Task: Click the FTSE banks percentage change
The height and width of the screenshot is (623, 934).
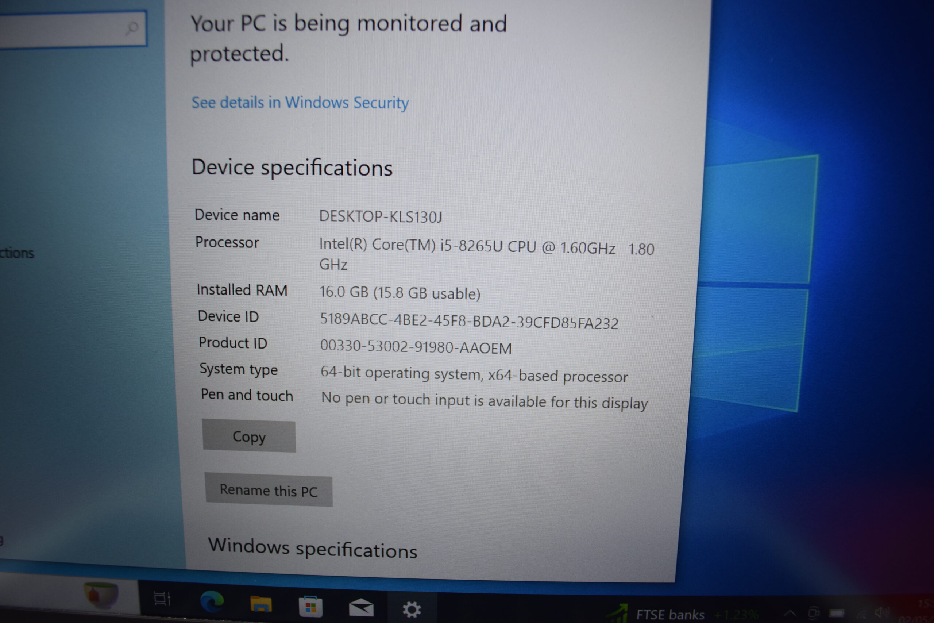Action: tap(736, 615)
